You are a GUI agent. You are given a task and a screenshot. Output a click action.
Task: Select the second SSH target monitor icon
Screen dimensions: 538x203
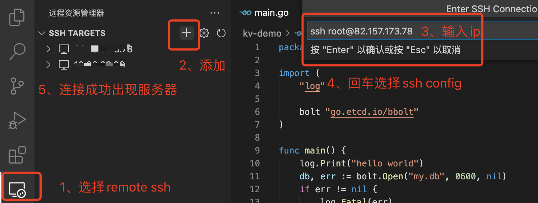(x=64, y=65)
